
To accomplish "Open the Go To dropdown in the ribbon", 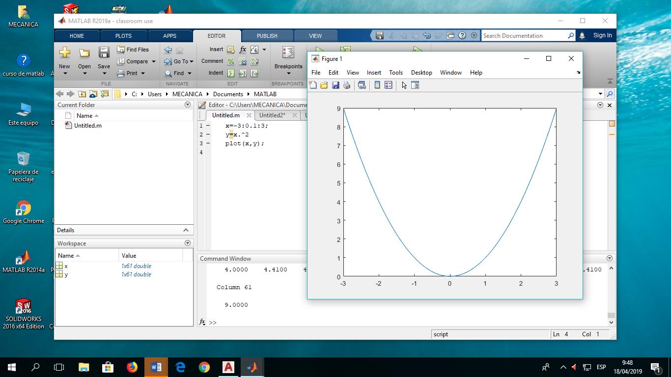I will (x=178, y=61).
